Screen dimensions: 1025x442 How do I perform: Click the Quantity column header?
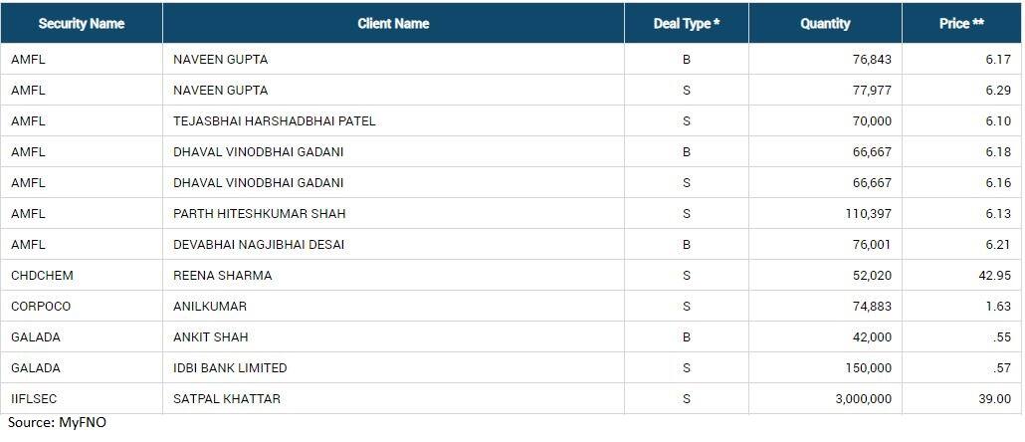click(x=825, y=24)
